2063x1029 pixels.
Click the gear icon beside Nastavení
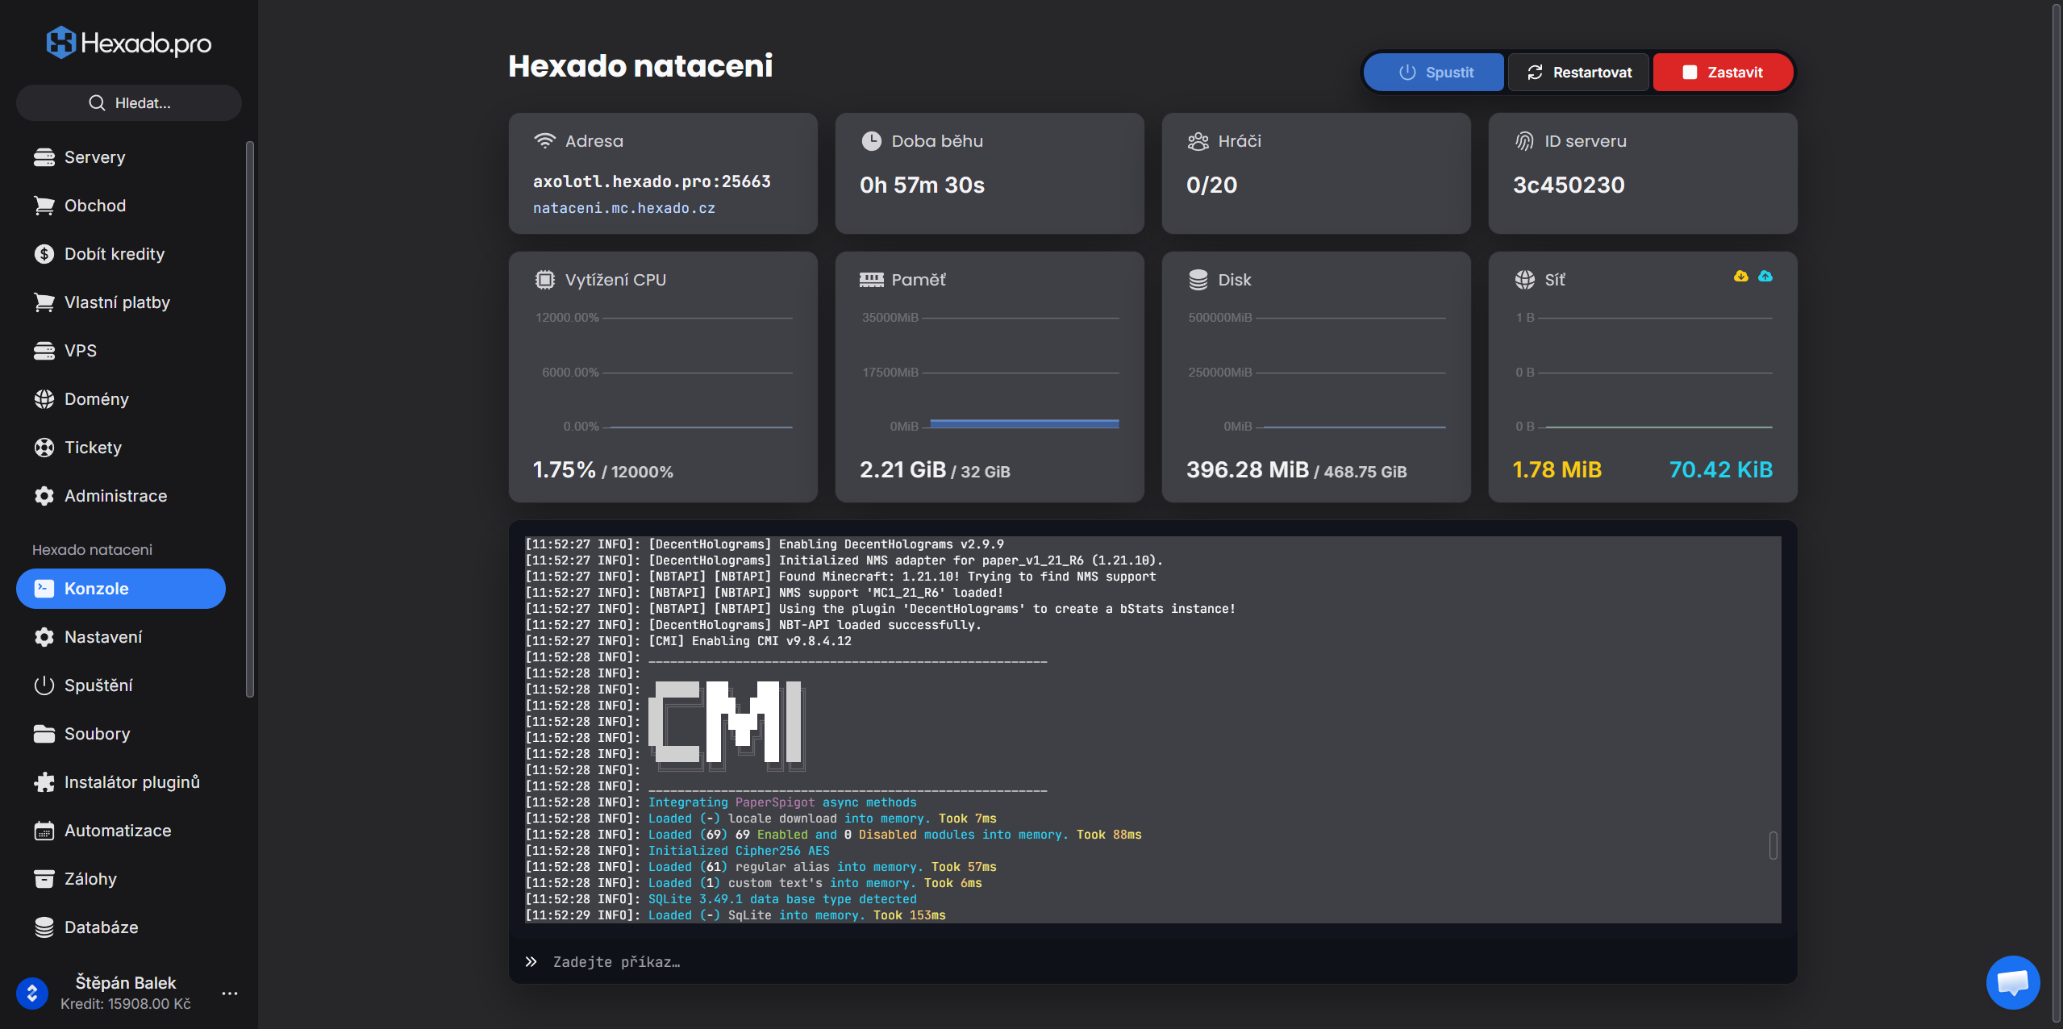(x=44, y=637)
